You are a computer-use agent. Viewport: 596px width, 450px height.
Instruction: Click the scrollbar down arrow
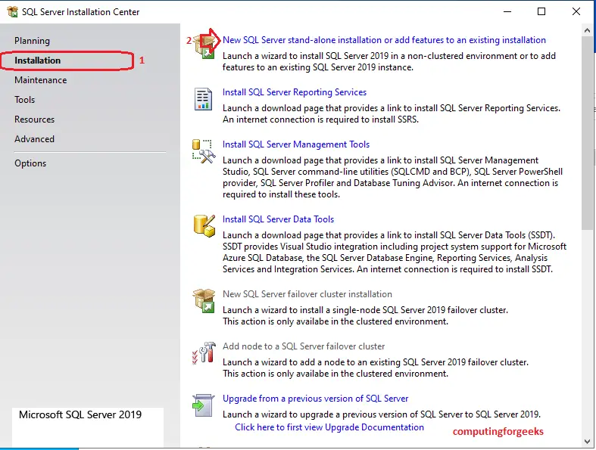587,441
